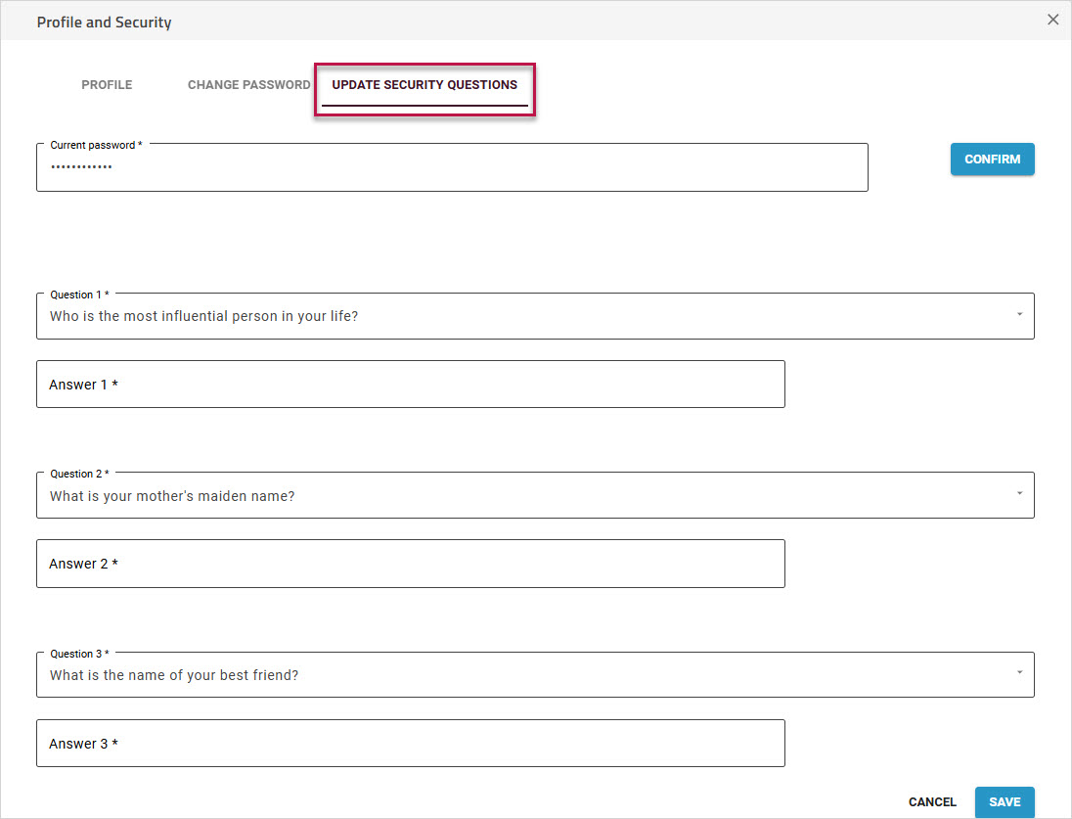The image size is (1072, 819).
Task: Click into the Answer 2 field
Action: (x=410, y=564)
